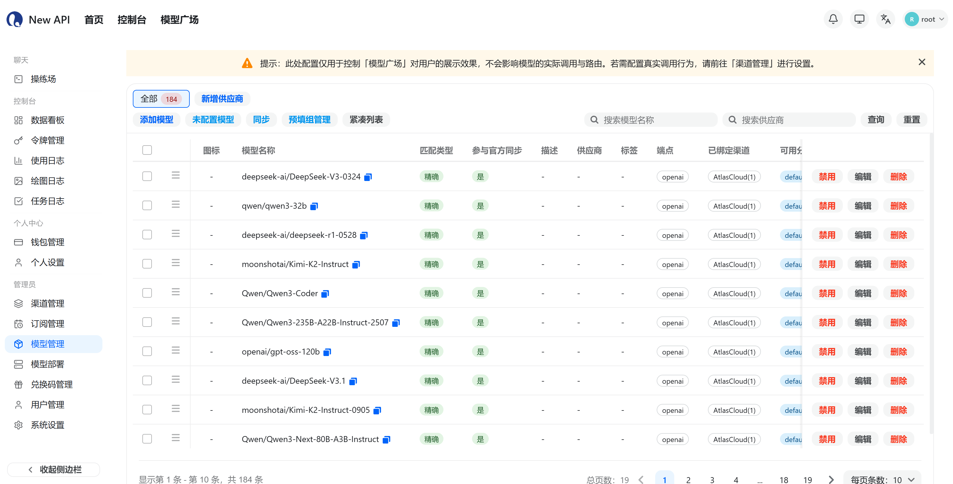Select the 全部 184 tab
The image size is (953, 484).
(x=161, y=99)
